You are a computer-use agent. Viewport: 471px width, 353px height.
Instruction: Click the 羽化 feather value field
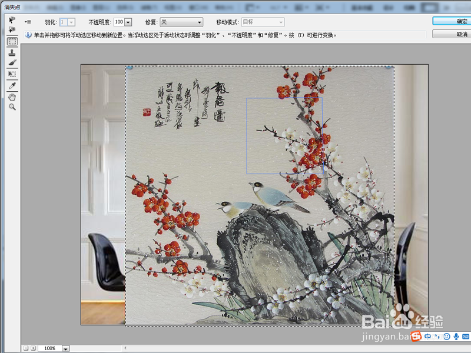tap(64, 22)
